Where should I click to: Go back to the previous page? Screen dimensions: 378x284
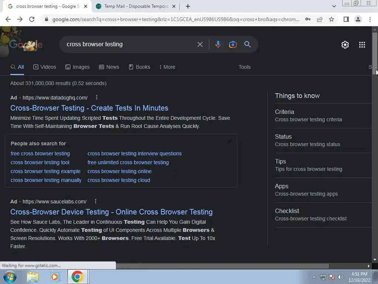8,19
